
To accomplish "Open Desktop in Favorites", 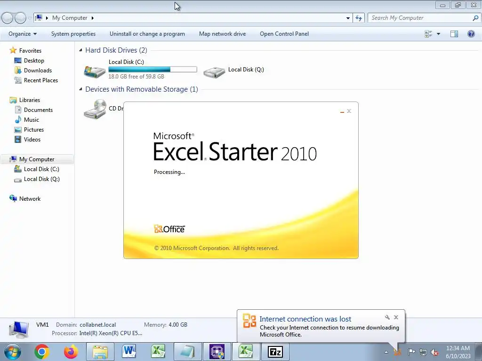I will coord(34,61).
